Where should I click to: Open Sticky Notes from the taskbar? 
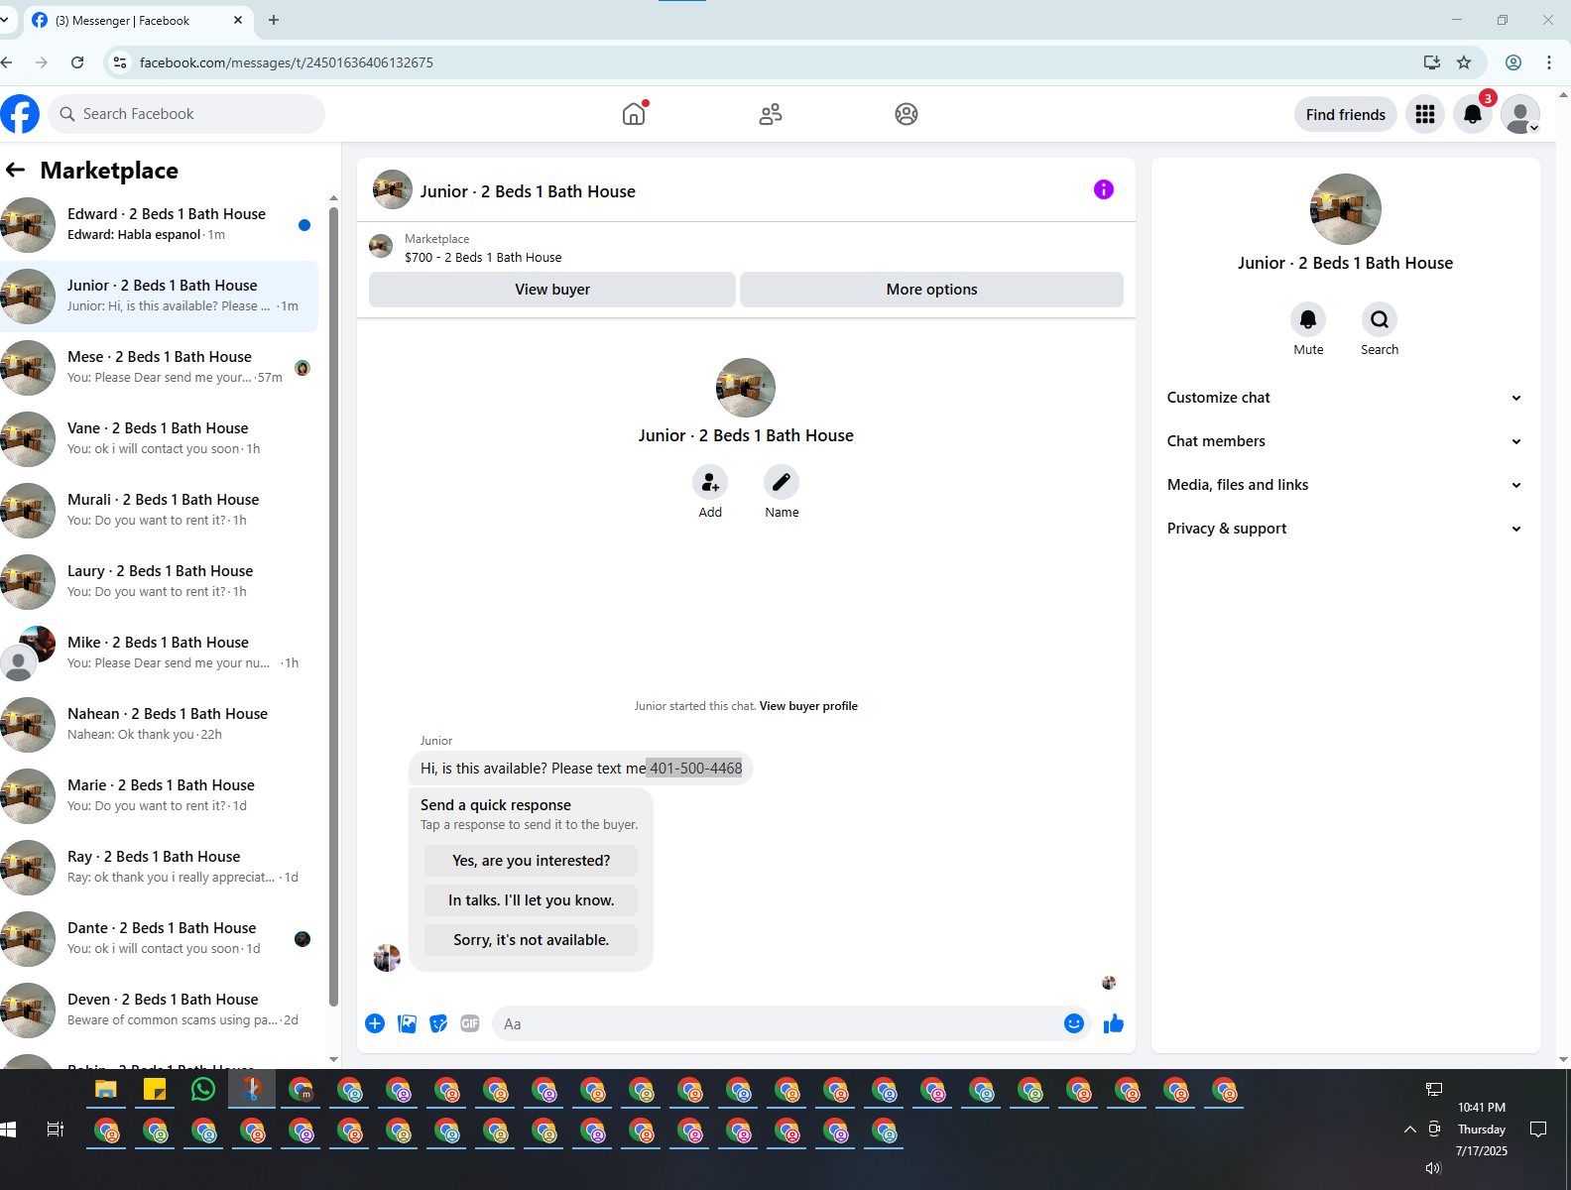point(155,1090)
